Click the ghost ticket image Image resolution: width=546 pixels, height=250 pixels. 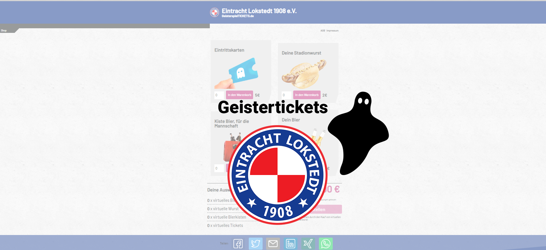(x=236, y=73)
